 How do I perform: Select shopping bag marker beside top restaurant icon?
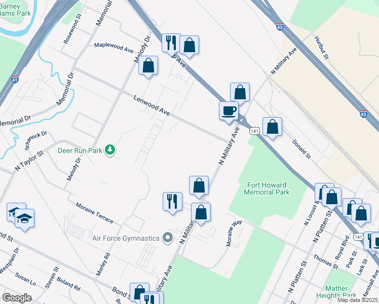click(x=189, y=46)
